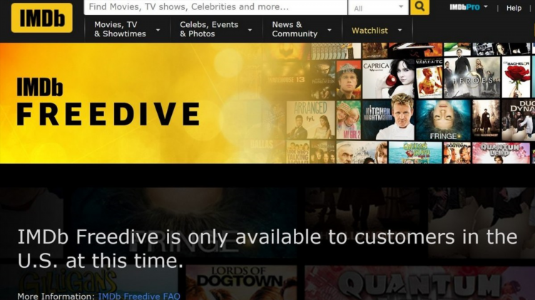Screen dimensions: 535x300
Task: Select the Arranged poster thumbnail
Action: [310, 120]
